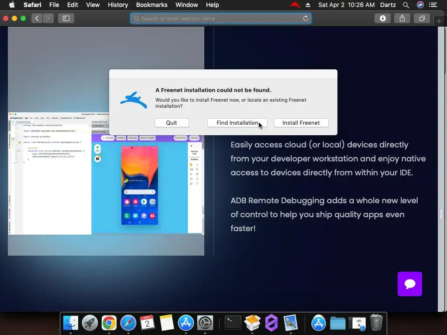Open the Share button in Safari toolbar

[402, 18]
